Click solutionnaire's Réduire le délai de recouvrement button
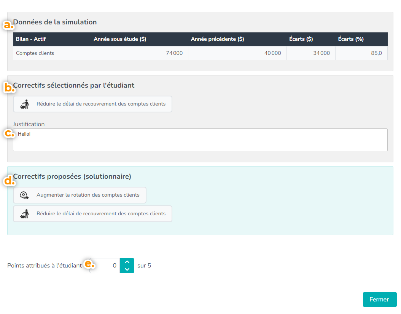This screenshot has width=401, height=314. click(92, 214)
